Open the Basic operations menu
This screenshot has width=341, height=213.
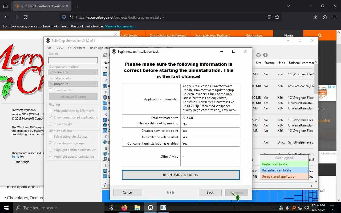click(x=100, y=48)
